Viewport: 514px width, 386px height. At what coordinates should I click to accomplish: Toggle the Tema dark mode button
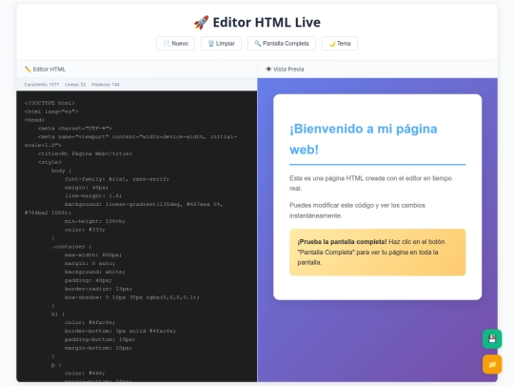pyautogui.click(x=340, y=43)
